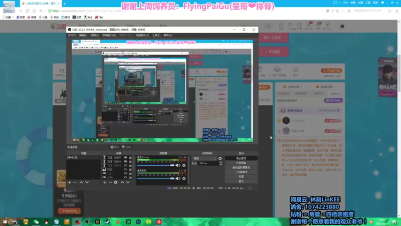The width and height of the screenshot is (401, 226).
Task: Remove the selected scene with the minus icon
Action: 75,182
